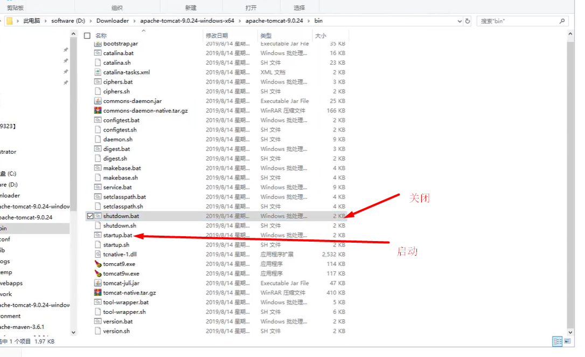Select the setclasspath.sh file name
Viewport: 585px width, 357px height.
click(123, 207)
